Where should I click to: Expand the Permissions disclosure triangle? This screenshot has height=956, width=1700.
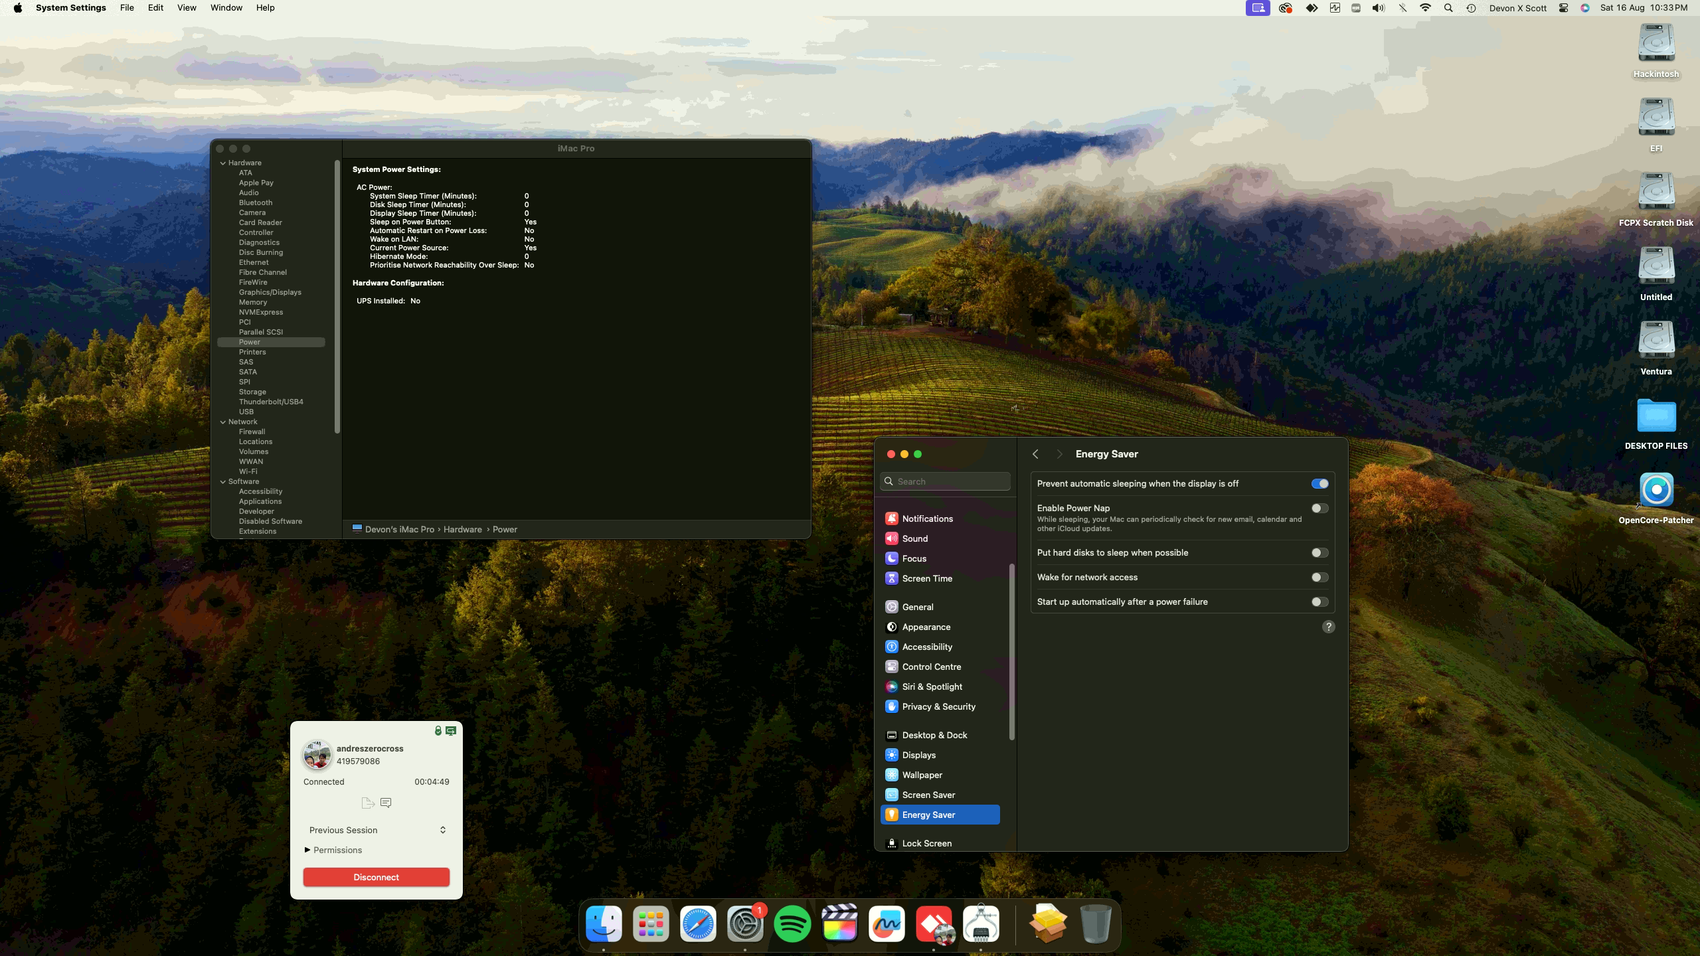pos(307,850)
